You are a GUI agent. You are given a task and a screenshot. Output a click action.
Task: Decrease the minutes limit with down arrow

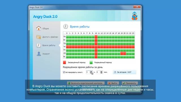click(x=101, y=73)
